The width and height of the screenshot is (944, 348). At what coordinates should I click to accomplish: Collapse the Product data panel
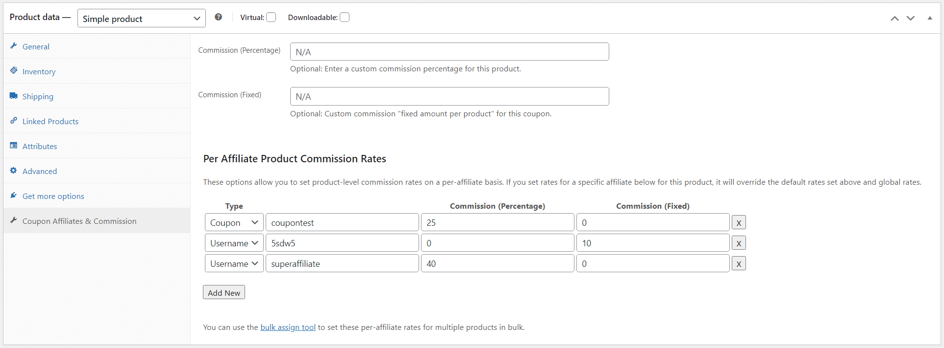pos(930,18)
